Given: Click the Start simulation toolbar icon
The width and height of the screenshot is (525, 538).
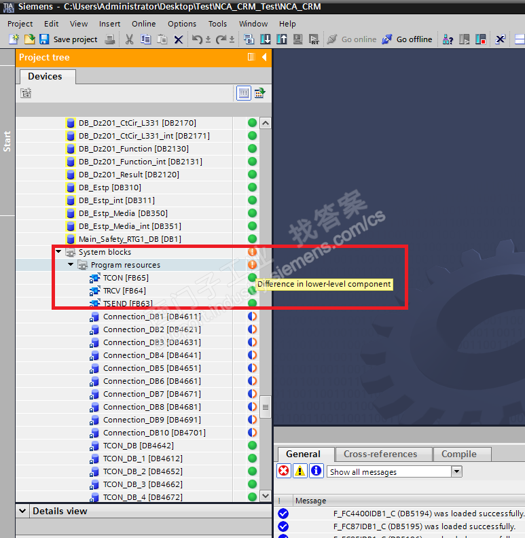Looking at the screenshot, I should pos(298,39).
